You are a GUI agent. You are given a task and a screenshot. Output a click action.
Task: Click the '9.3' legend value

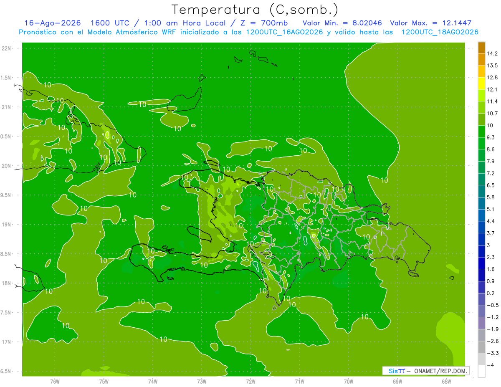[x=491, y=137]
